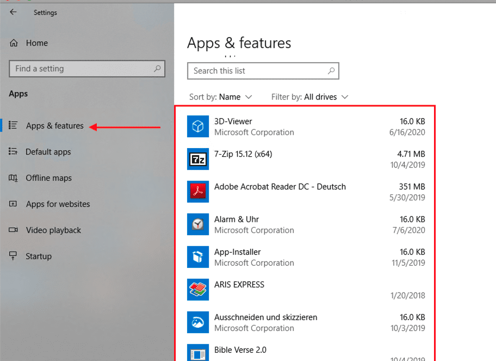Open the Home icon in sidebar

coord(14,43)
